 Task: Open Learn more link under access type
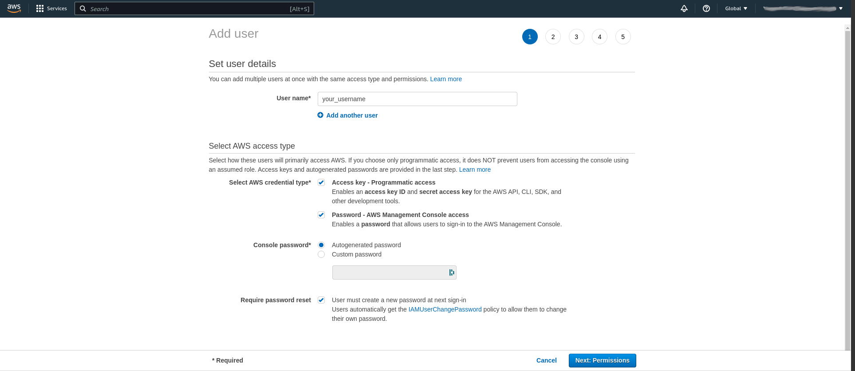475,170
